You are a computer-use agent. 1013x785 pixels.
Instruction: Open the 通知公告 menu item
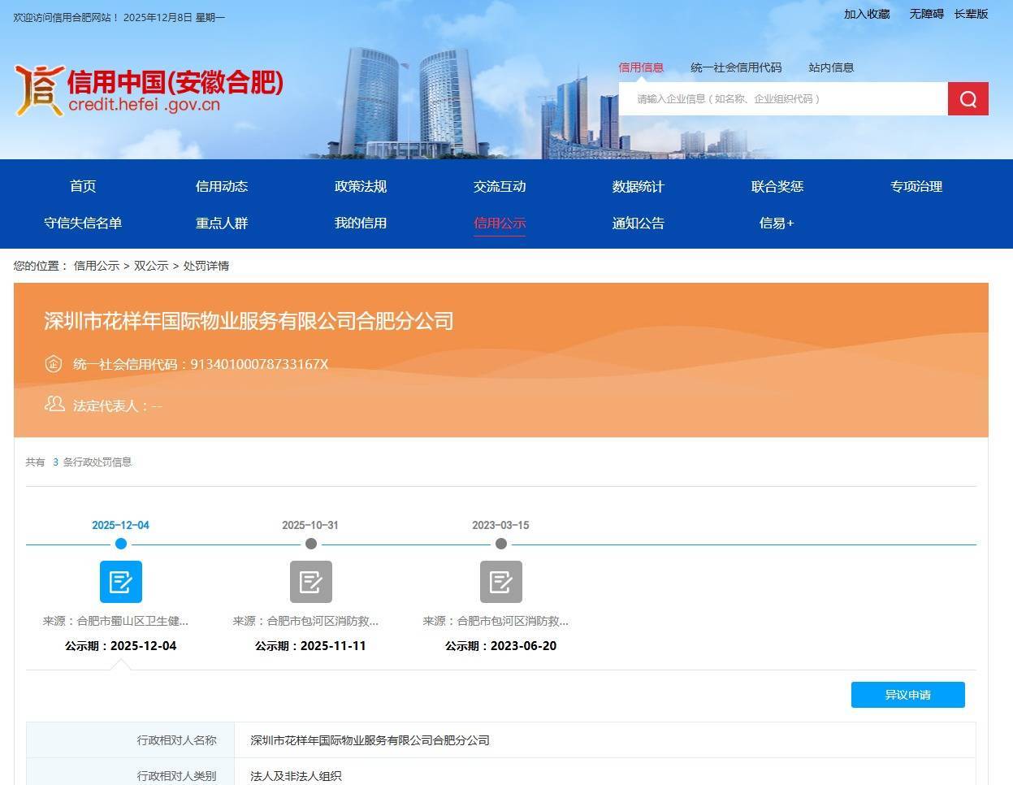(638, 223)
